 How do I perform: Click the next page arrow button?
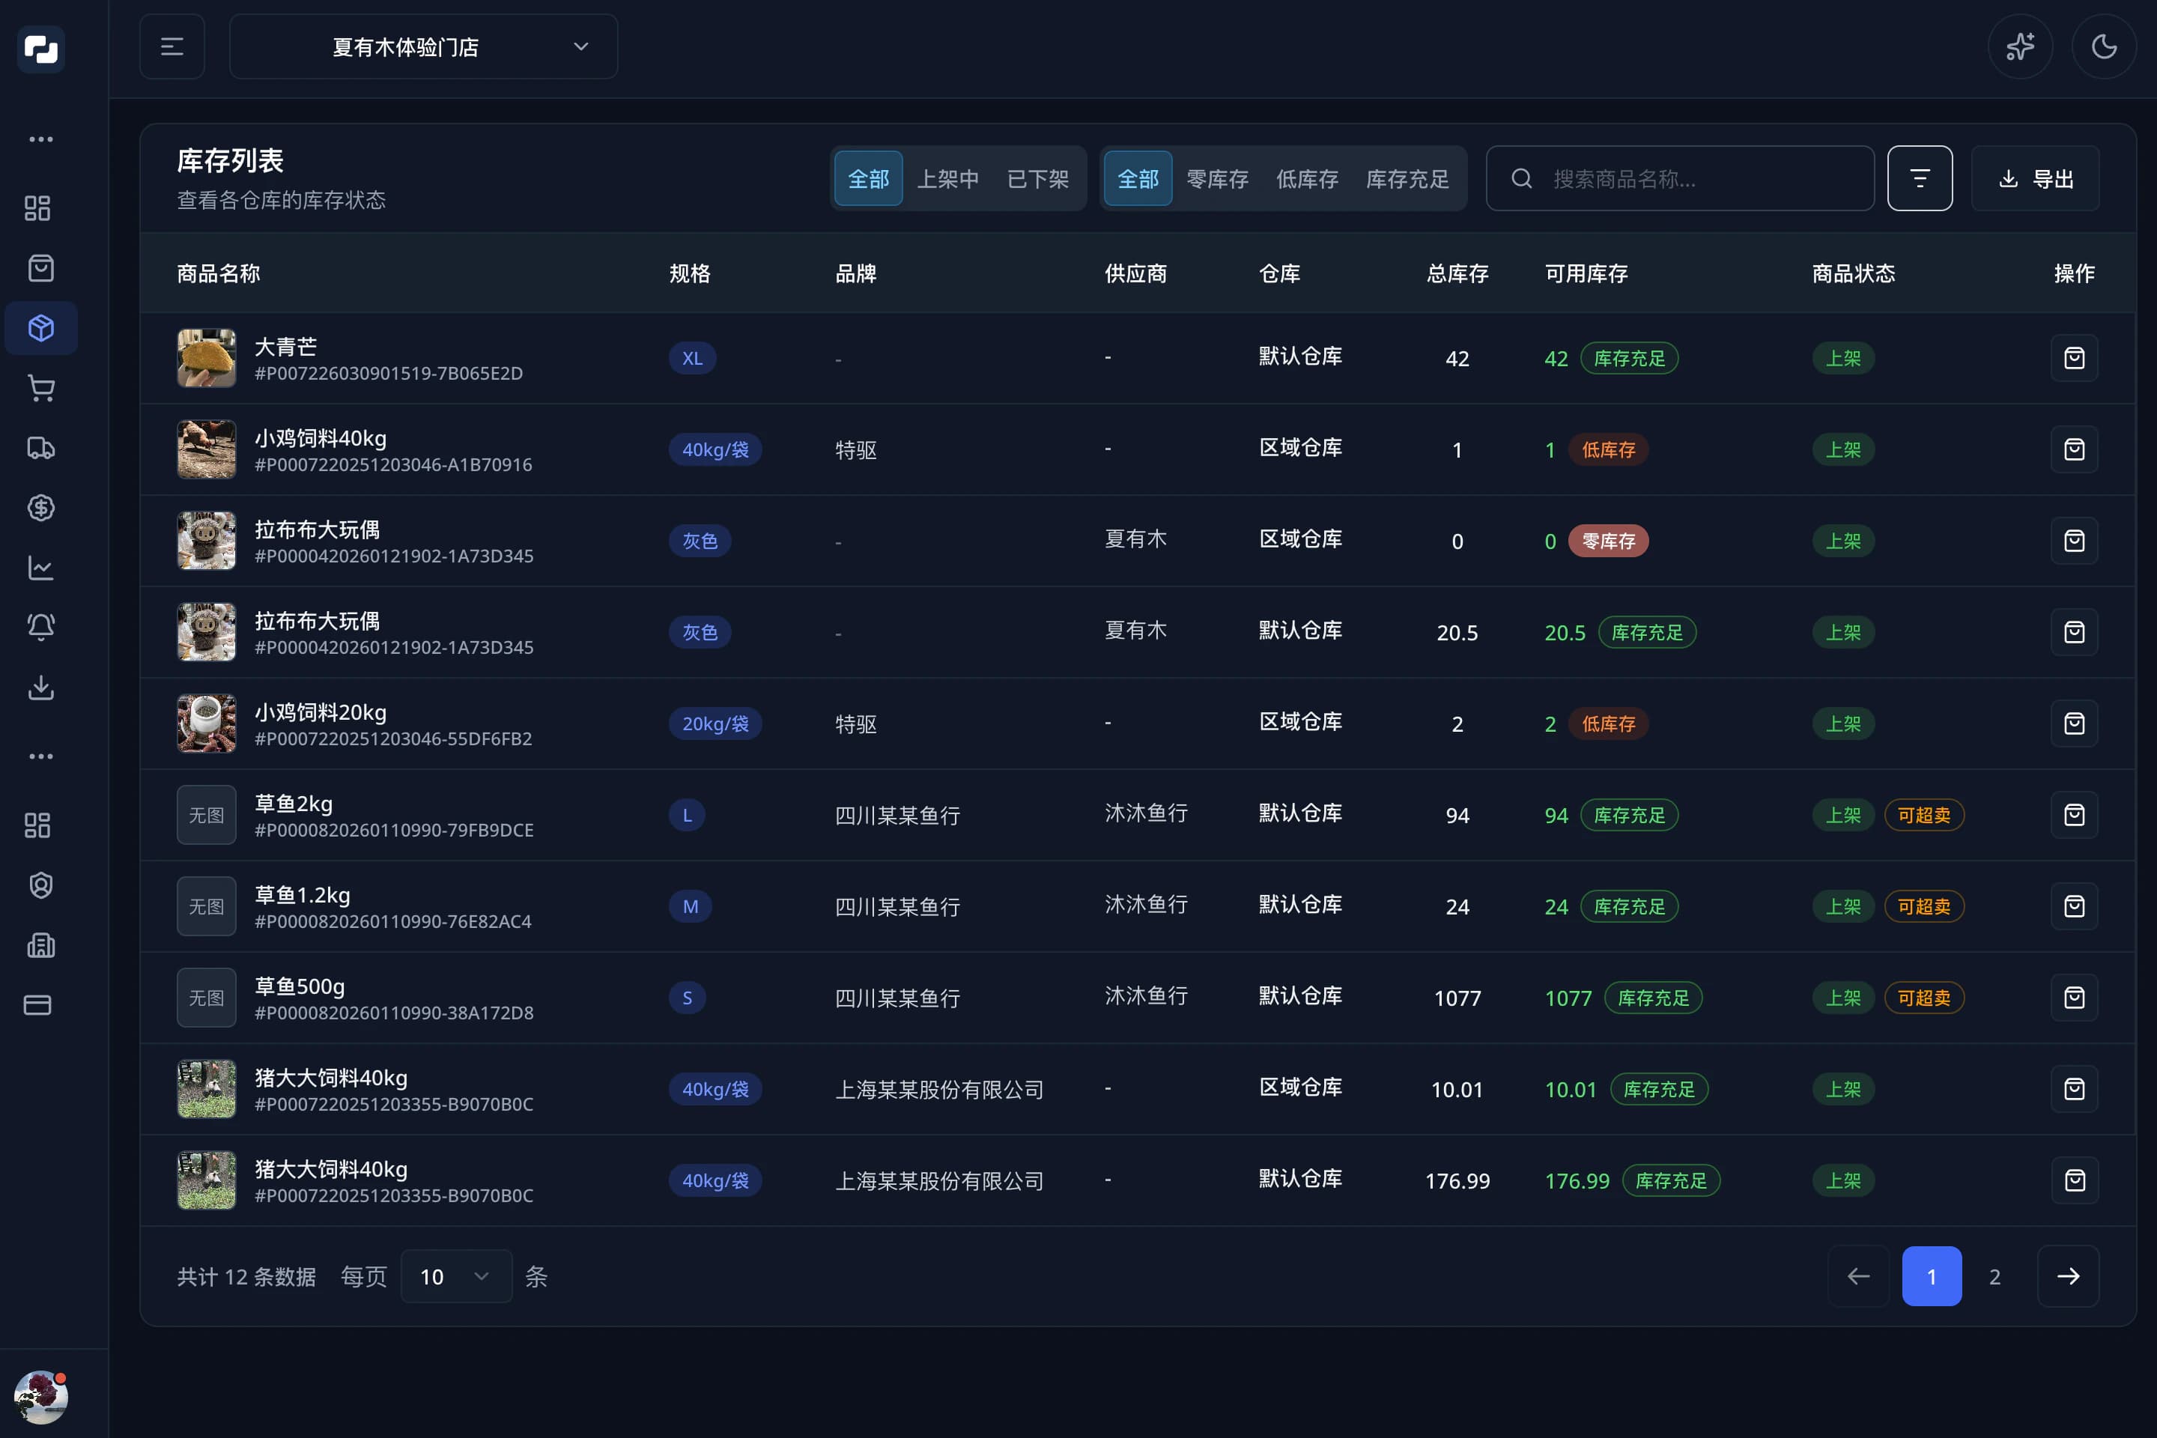coord(2068,1275)
